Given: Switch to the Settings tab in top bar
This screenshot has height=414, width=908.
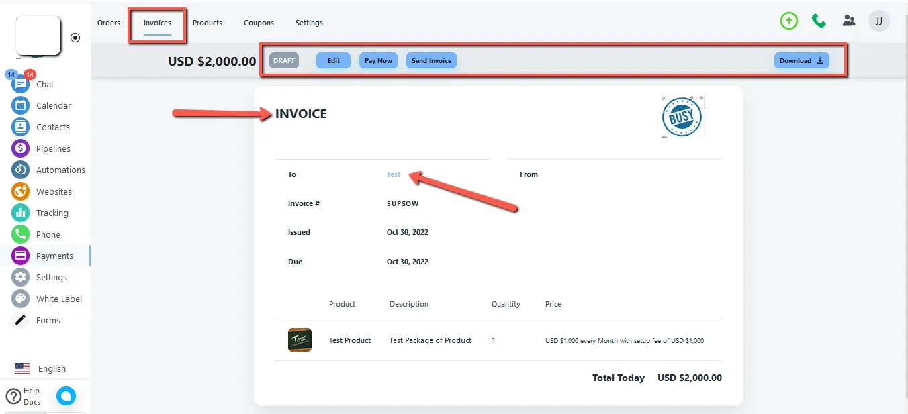Looking at the screenshot, I should coord(309,23).
